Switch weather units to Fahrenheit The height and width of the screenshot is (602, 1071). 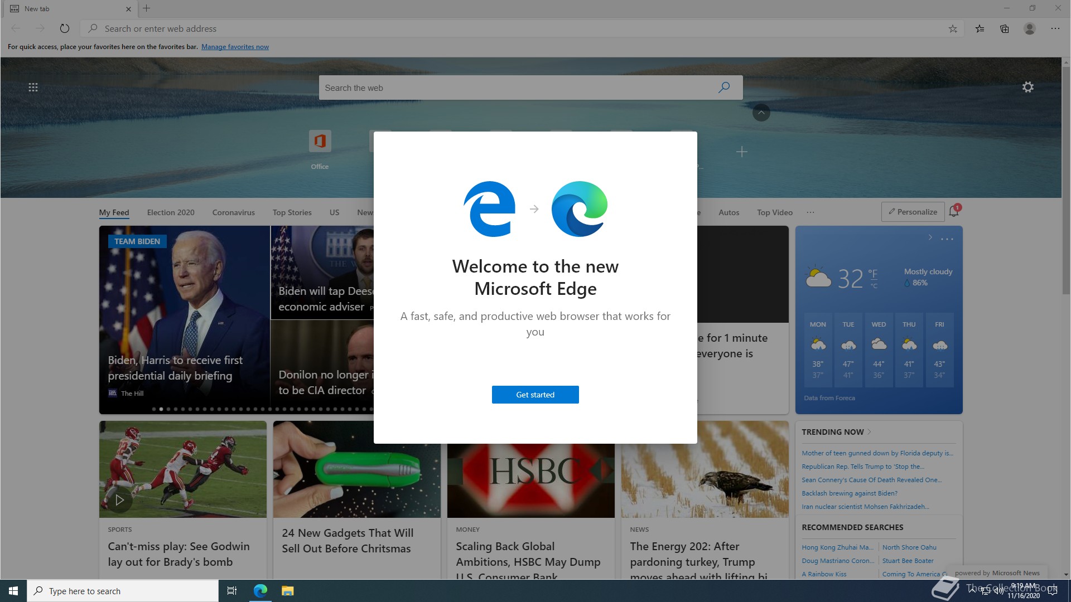point(873,274)
